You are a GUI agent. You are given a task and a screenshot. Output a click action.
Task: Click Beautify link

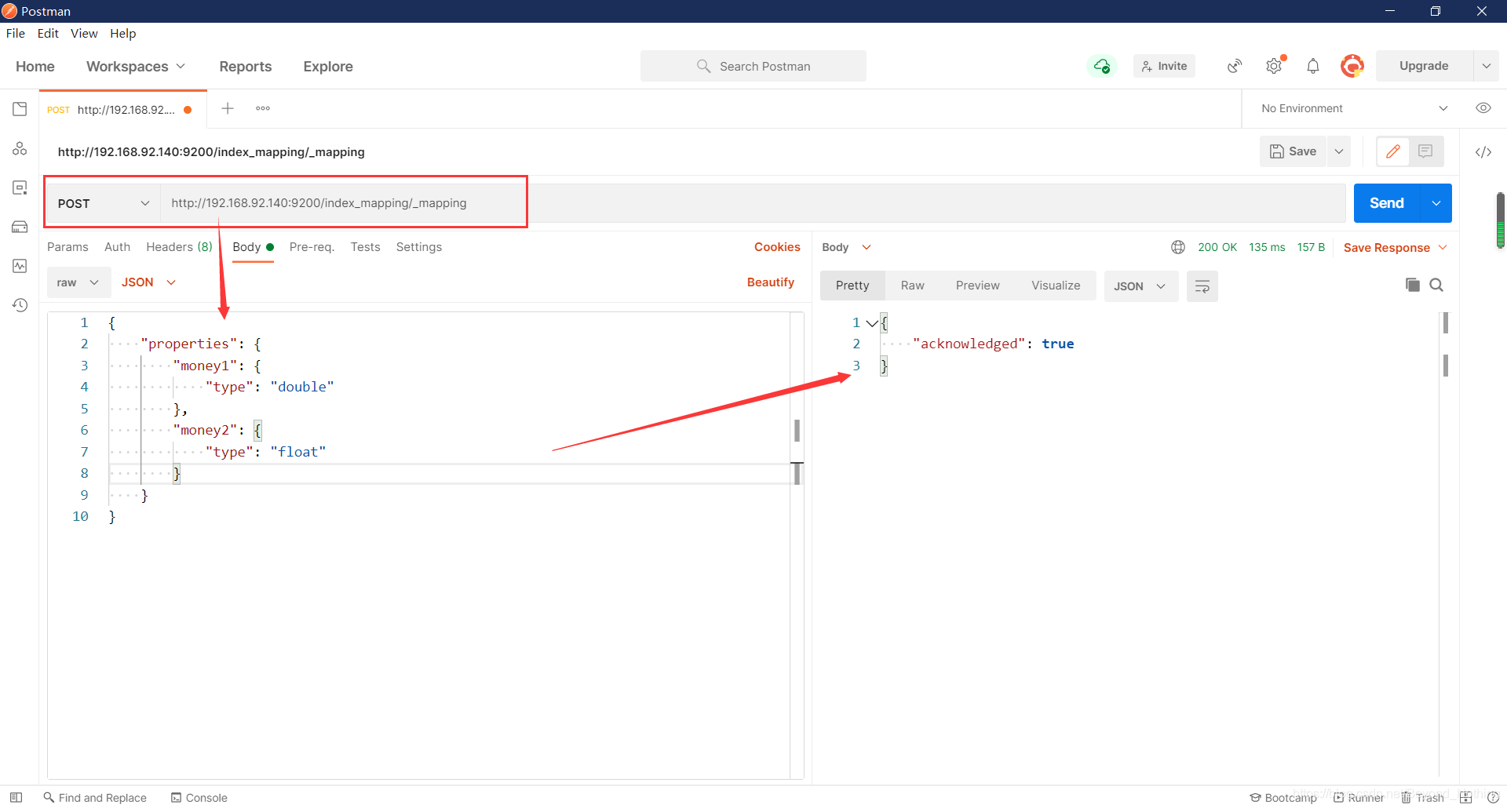770,282
